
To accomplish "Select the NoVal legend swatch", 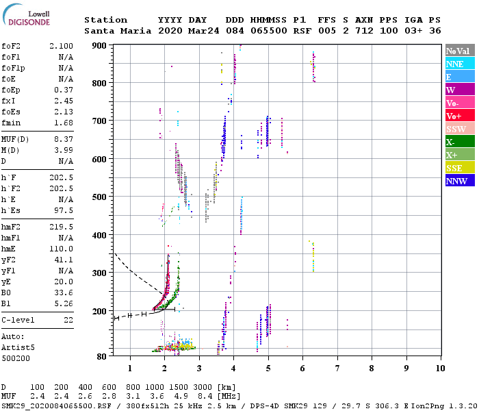I will pyautogui.click(x=460, y=50).
